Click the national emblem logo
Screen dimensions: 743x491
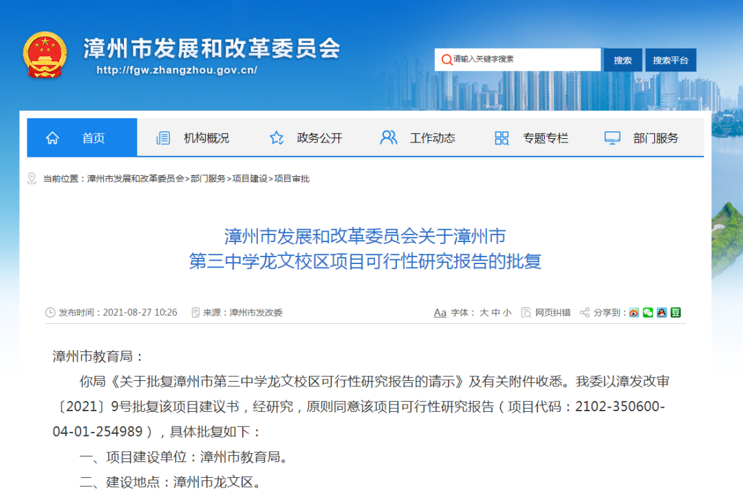[x=45, y=54]
